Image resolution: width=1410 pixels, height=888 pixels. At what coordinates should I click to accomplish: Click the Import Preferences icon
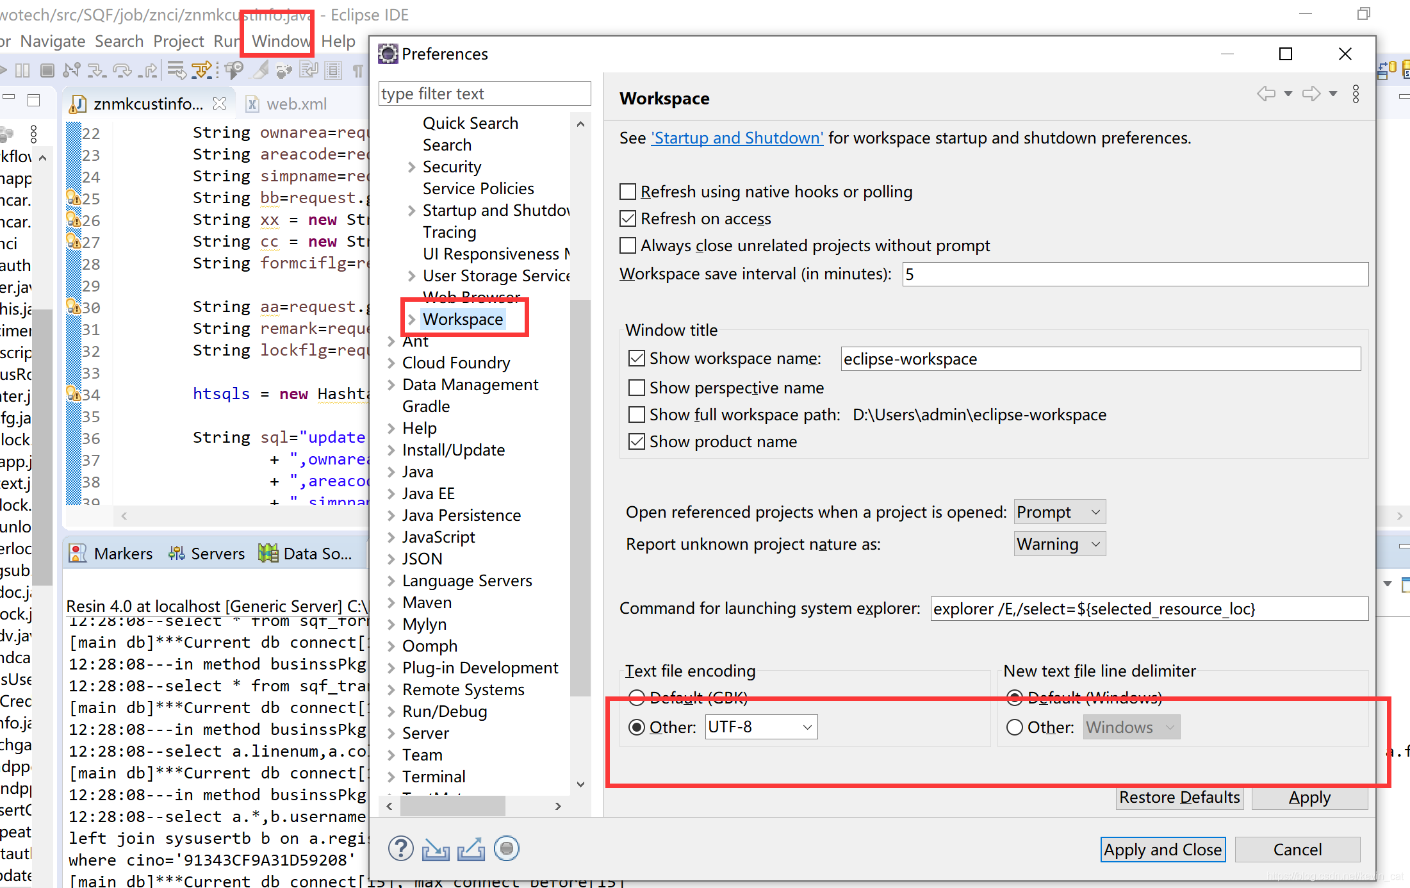[436, 849]
